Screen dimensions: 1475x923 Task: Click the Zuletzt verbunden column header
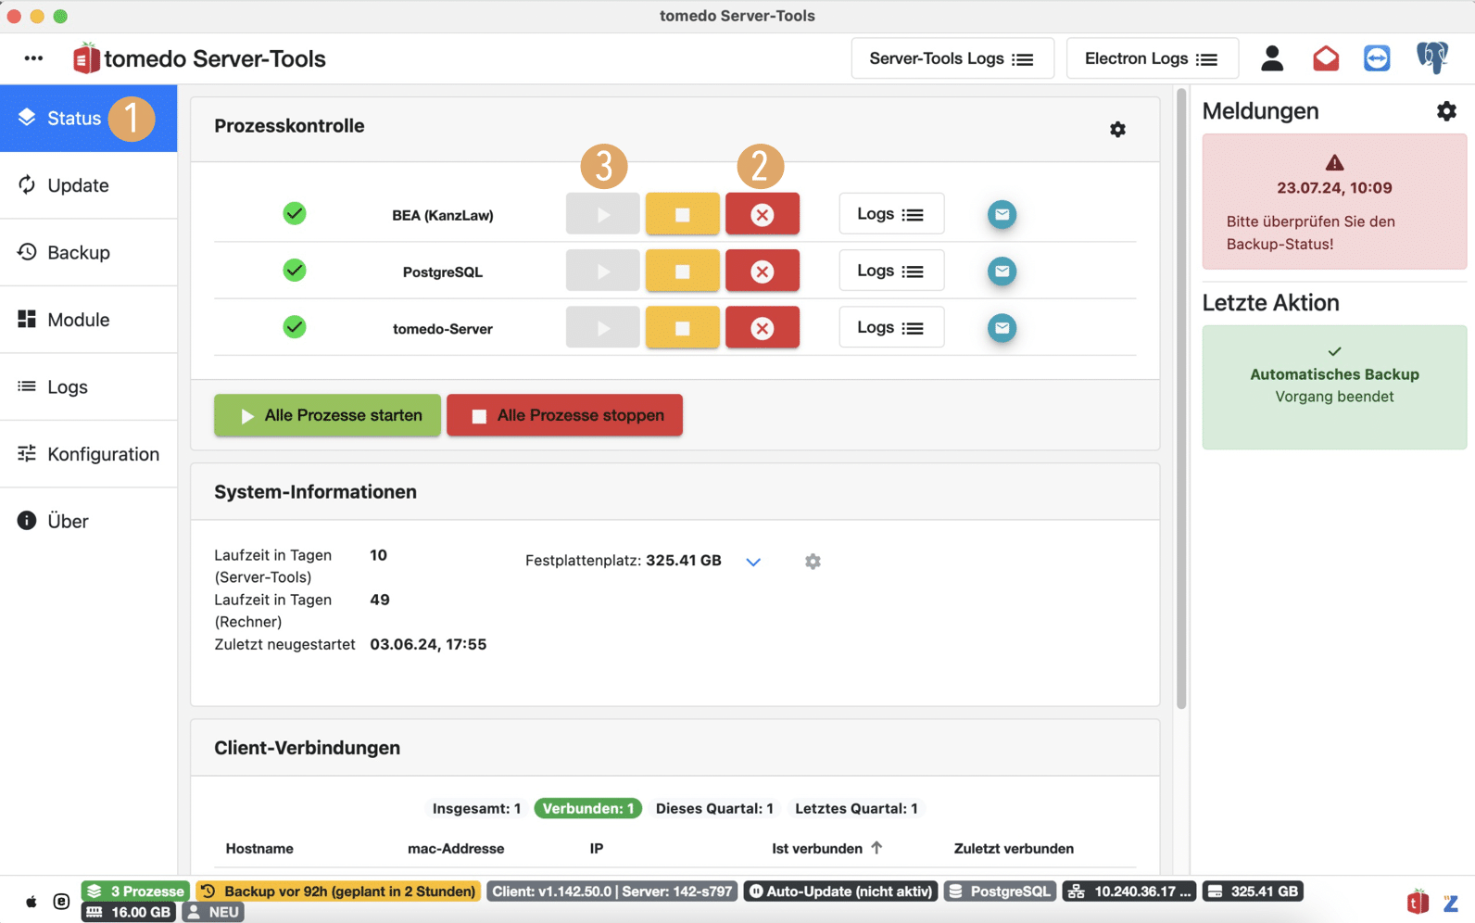pyautogui.click(x=1014, y=848)
